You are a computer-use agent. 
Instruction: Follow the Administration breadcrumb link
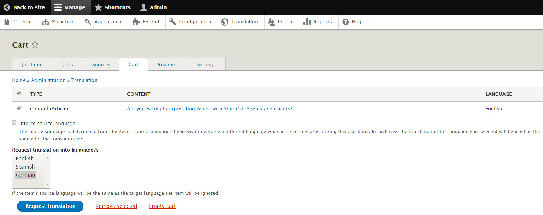(x=48, y=80)
